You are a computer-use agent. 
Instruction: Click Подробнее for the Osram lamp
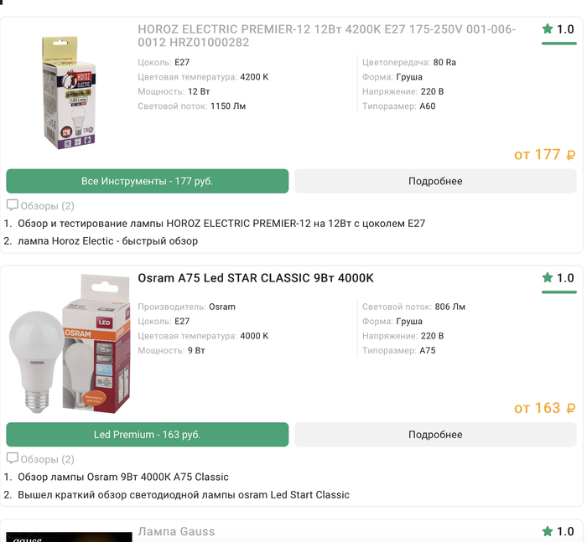(435, 435)
